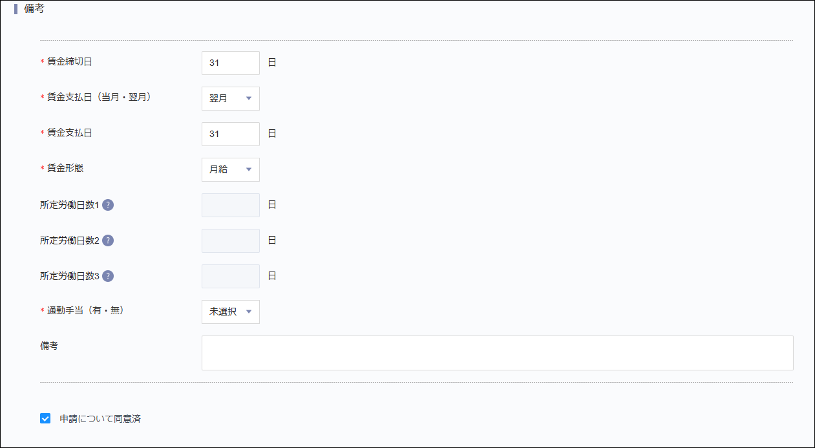Click the 申請について同意済 label text
This screenshot has height=448, width=815.
point(100,418)
